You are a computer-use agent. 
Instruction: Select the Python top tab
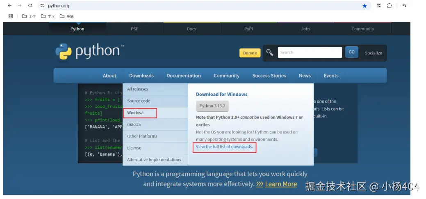[x=77, y=29]
